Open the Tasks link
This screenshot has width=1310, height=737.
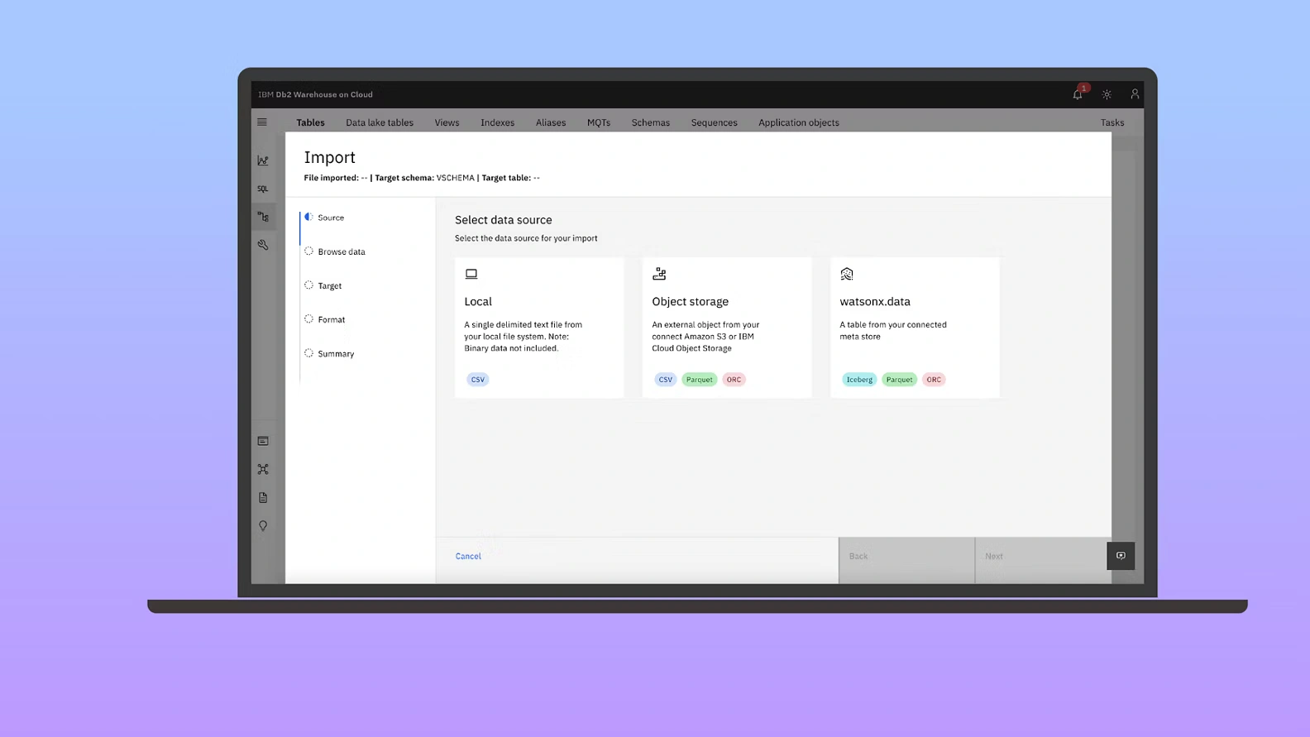coord(1112,122)
